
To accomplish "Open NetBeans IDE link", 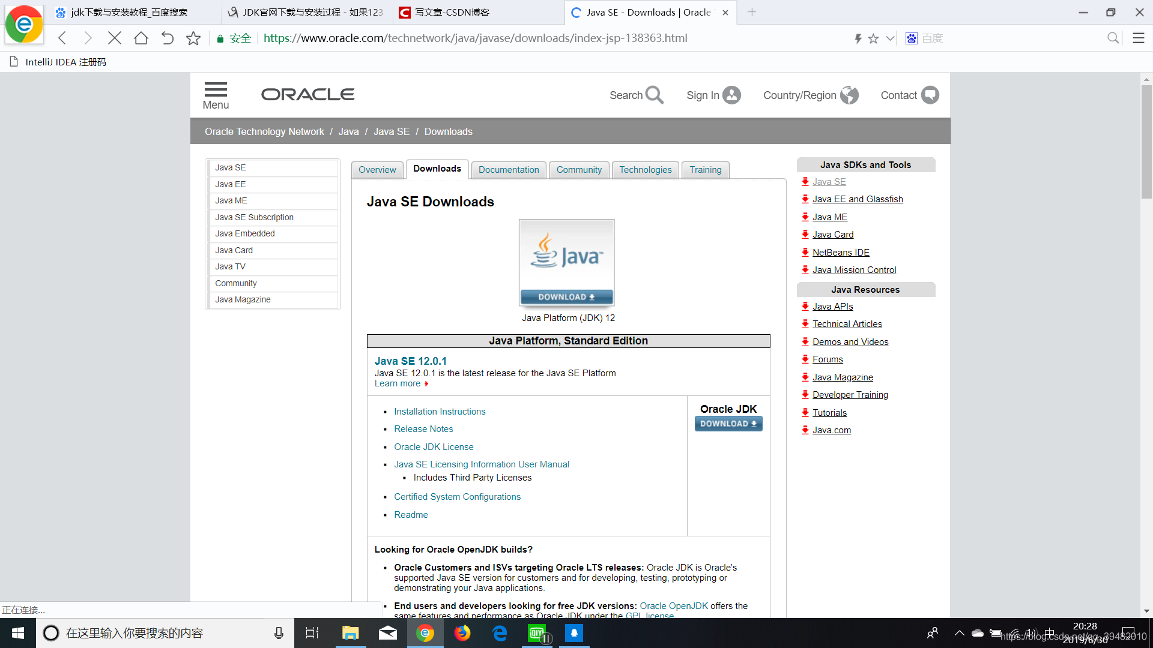I will [841, 253].
